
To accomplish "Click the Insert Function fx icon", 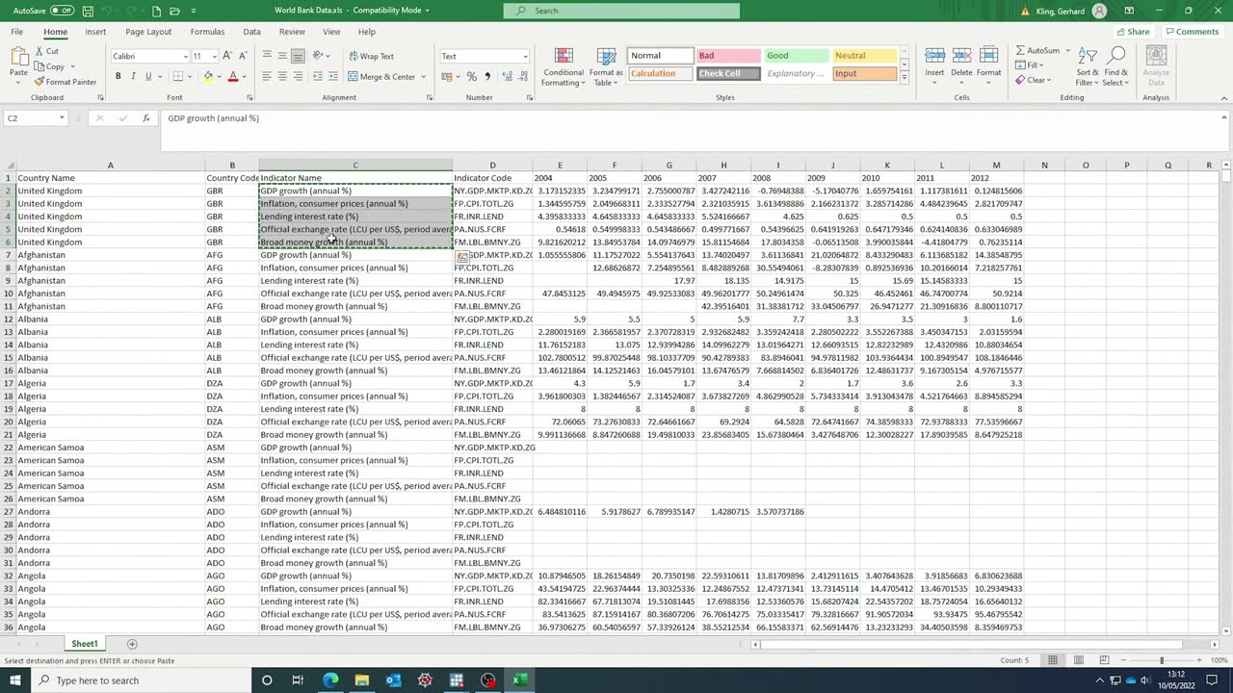I will pyautogui.click(x=145, y=118).
